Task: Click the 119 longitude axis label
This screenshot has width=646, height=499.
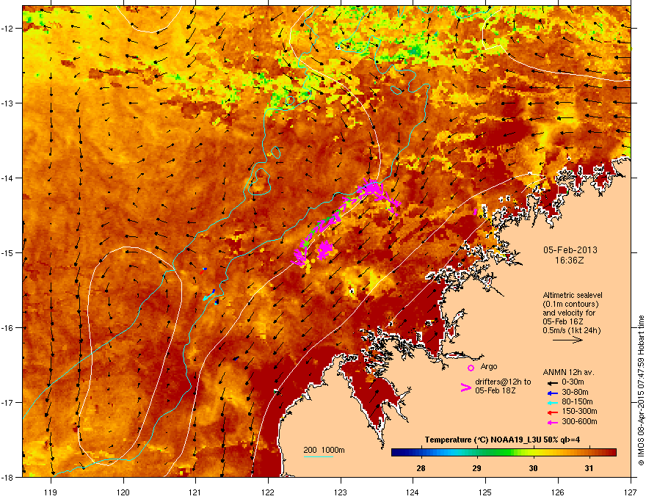Action: point(51,492)
